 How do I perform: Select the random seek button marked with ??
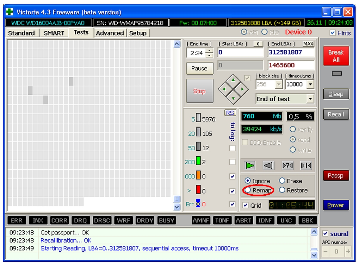[287, 165]
